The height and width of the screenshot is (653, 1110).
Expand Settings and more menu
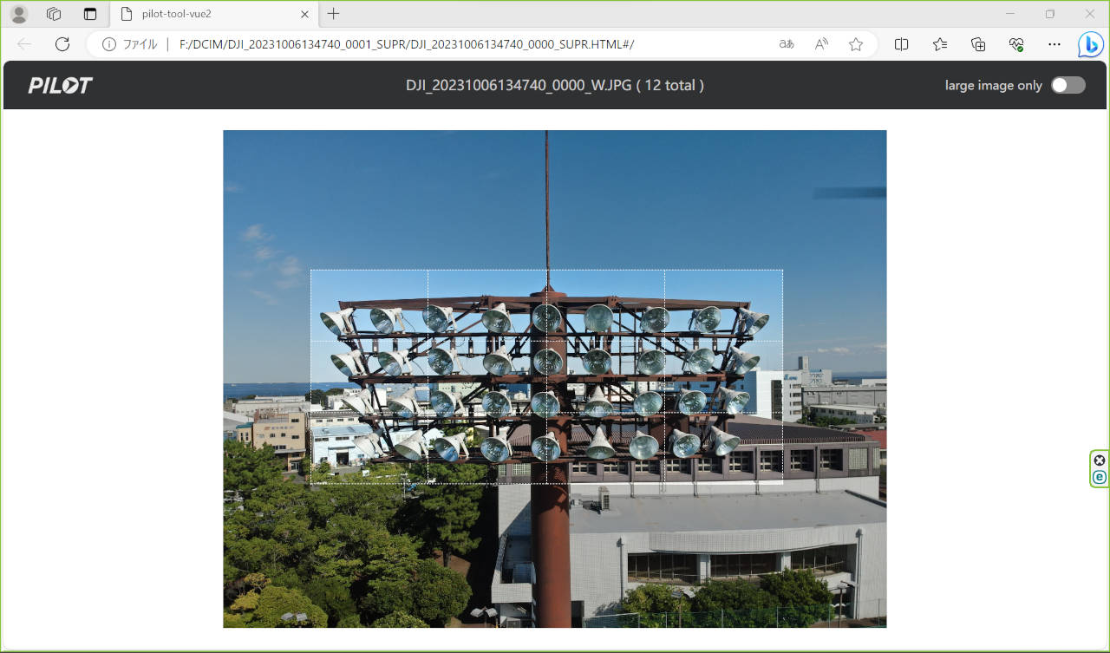pyautogui.click(x=1054, y=44)
